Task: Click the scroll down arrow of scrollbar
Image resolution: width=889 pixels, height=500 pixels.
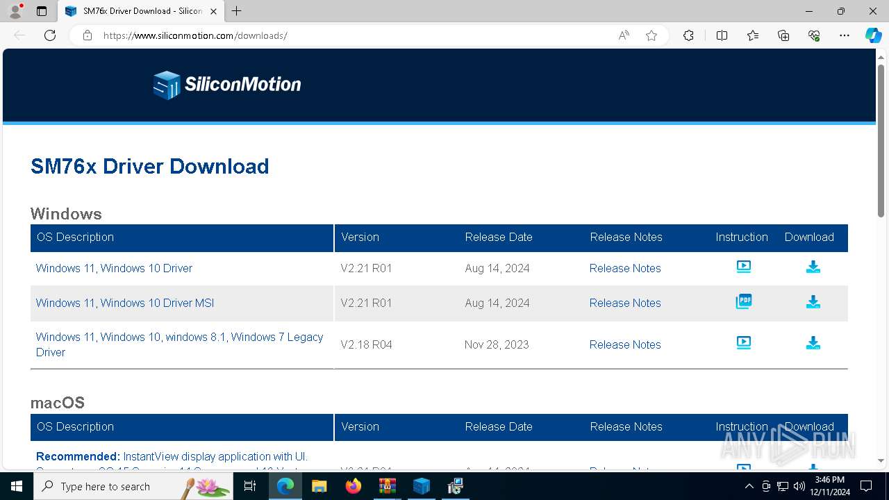Action: [x=881, y=460]
